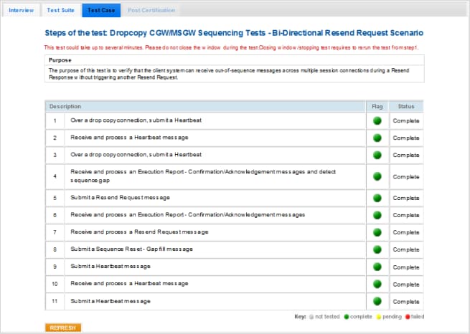Click the green flag for step 4

coord(377,176)
